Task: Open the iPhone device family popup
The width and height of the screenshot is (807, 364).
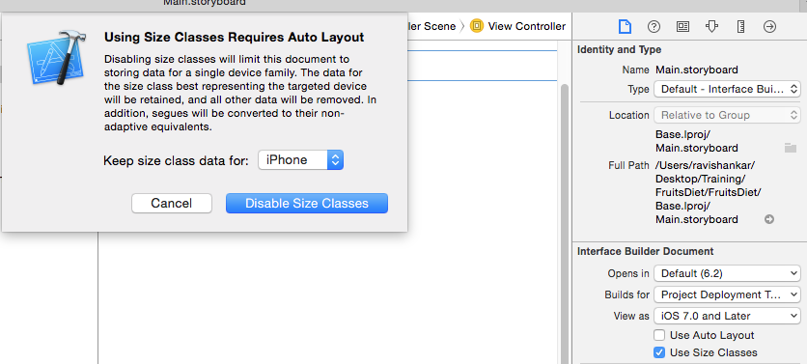Action: tap(300, 160)
